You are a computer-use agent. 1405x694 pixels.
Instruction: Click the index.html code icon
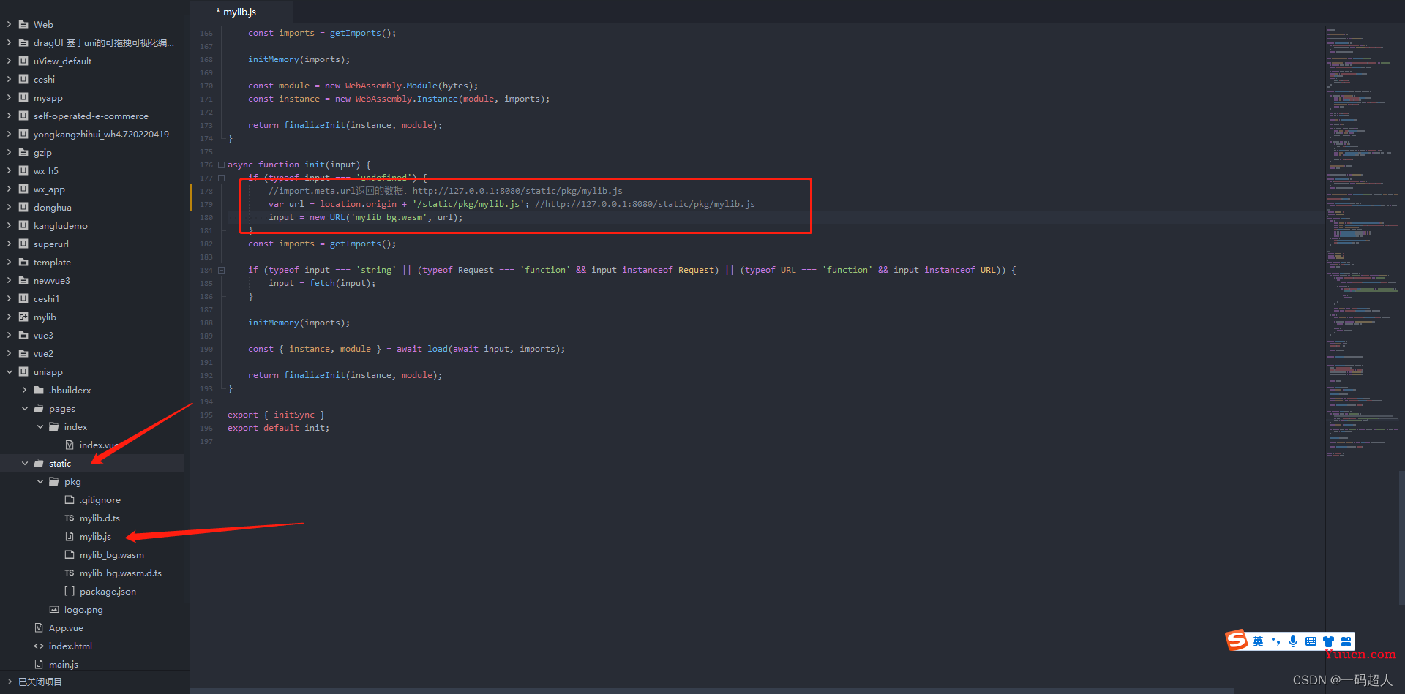tap(39, 646)
